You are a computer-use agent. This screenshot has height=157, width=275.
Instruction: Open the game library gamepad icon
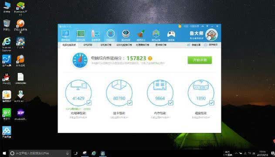pos(171,35)
